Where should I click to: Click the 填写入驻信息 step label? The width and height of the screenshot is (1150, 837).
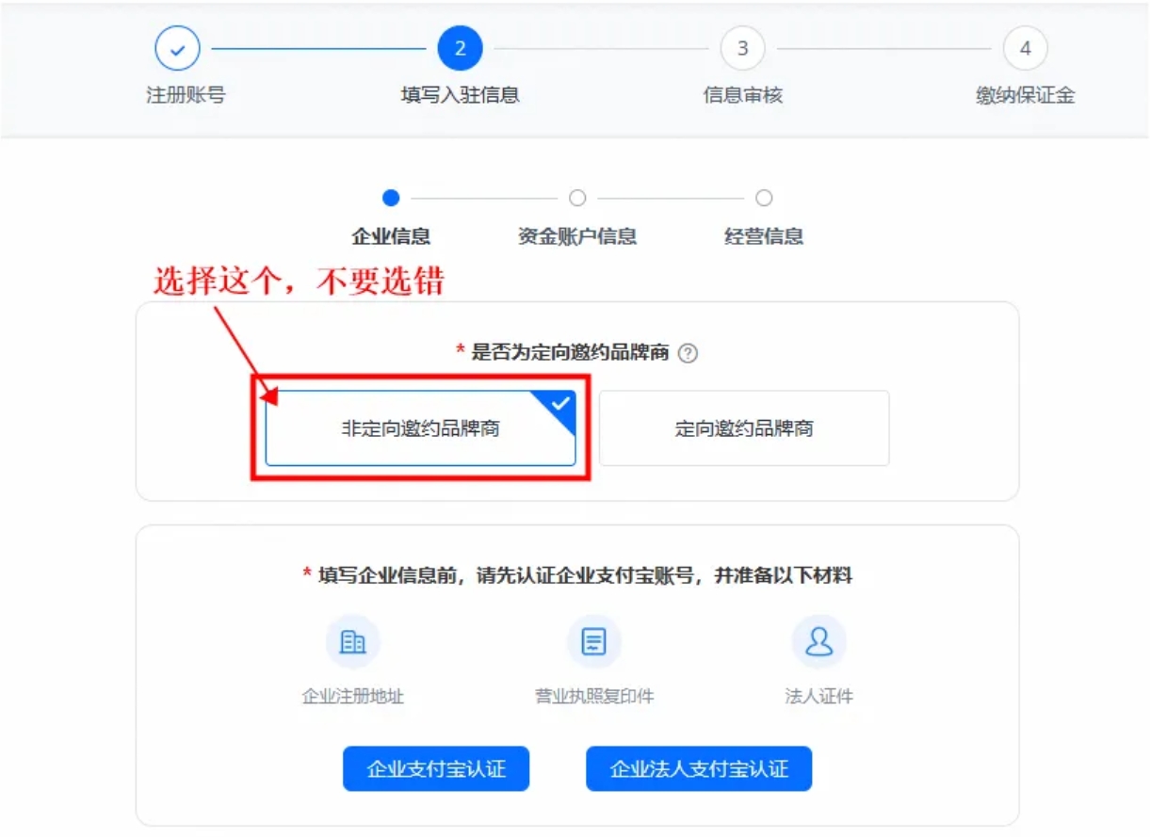tap(461, 95)
